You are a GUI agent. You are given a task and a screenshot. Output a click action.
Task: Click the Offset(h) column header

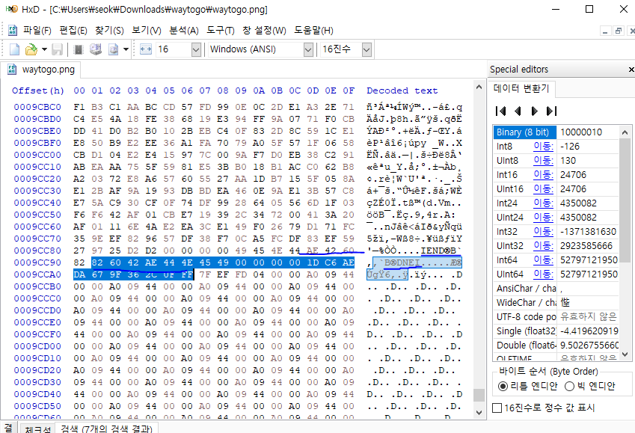37,90
